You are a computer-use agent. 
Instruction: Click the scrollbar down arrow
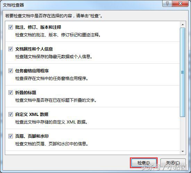tap(183, 151)
